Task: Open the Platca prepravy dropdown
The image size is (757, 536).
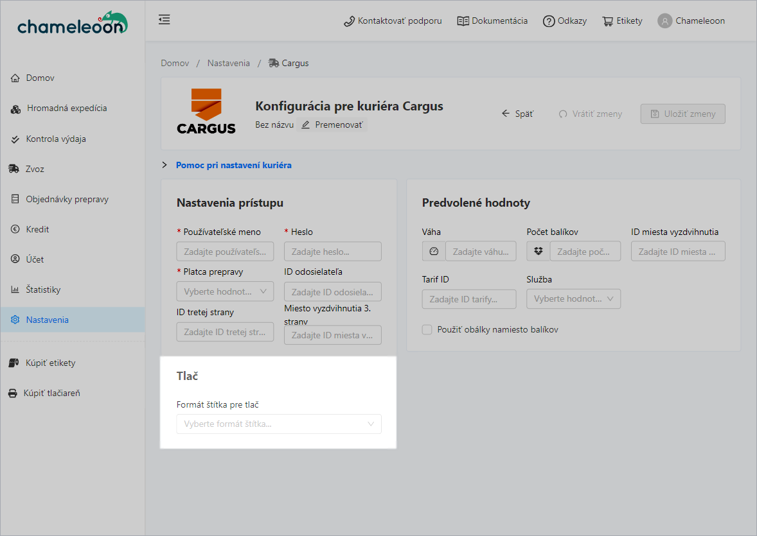Action: [x=225, y=291]
